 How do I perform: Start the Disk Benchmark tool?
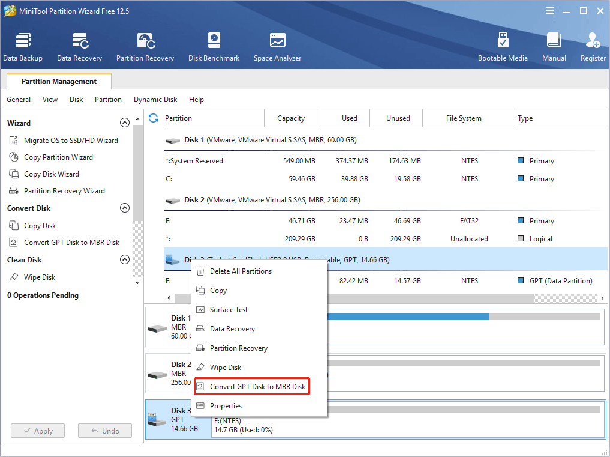(x=214, y=47)
